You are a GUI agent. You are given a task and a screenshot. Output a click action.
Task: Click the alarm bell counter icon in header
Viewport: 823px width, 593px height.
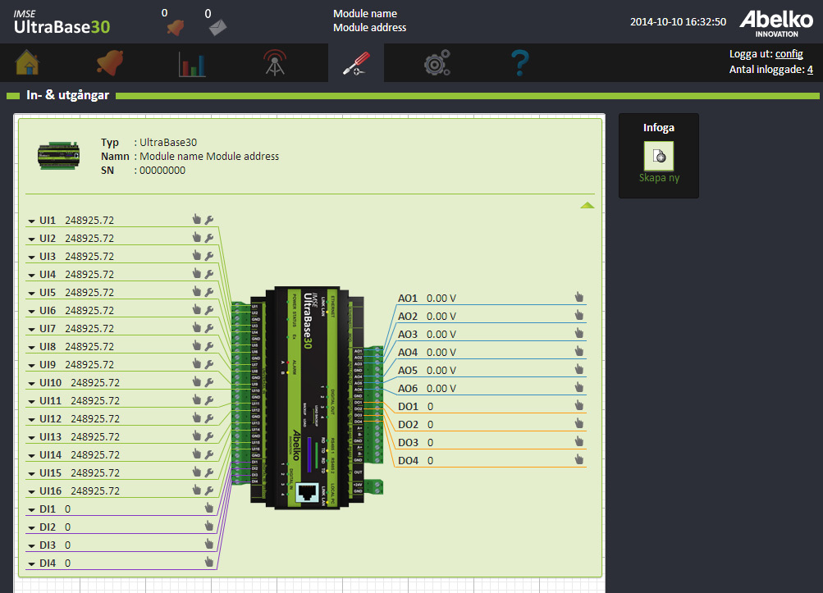[x=176, y=27]
